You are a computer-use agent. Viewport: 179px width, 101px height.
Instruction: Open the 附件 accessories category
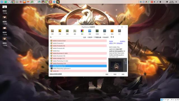(x=52, y=32)
